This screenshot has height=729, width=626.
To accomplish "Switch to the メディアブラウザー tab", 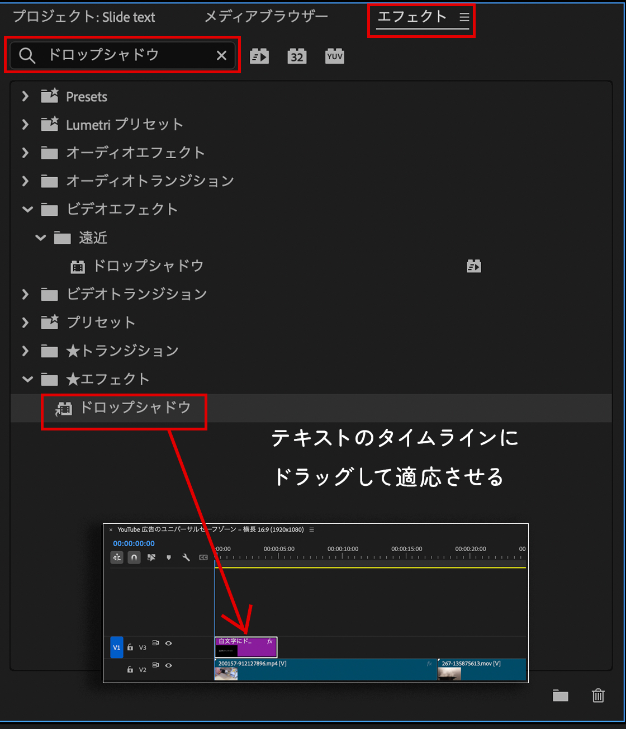I will tap(266, 17).
